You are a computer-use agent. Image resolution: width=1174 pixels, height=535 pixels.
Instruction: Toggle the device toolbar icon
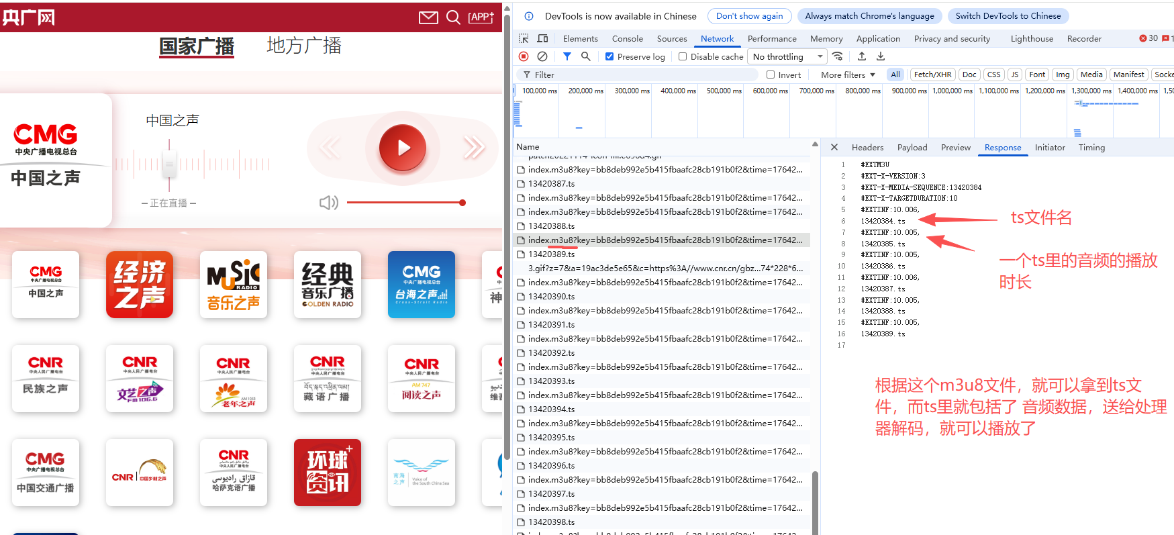543,38
